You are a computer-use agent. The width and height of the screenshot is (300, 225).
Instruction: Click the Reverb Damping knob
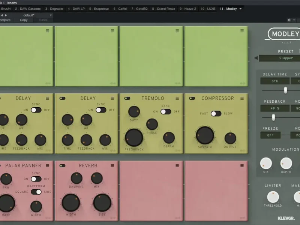[76, 178]
